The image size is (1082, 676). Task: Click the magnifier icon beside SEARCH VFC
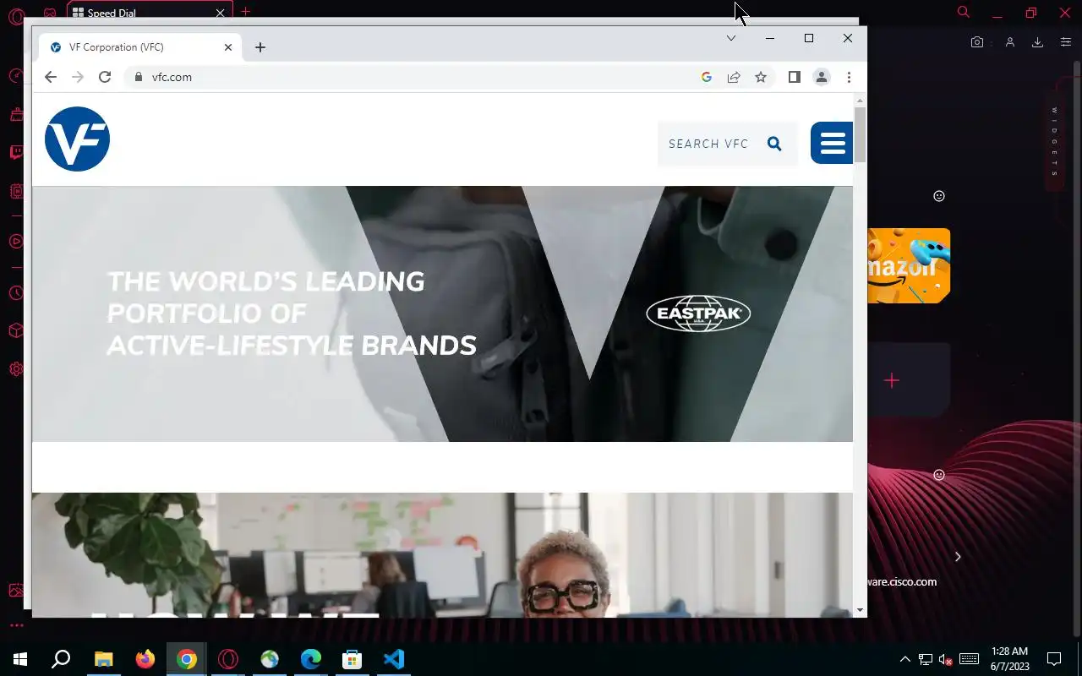click(x=774, y=144)
